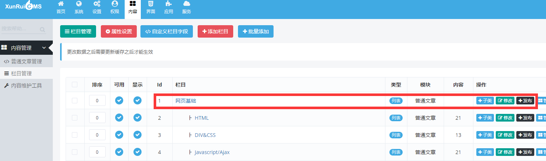Click the 排序 input field for HTML row
The height and width of the screenshot is (161, 546).
click(x=97, y=118)
